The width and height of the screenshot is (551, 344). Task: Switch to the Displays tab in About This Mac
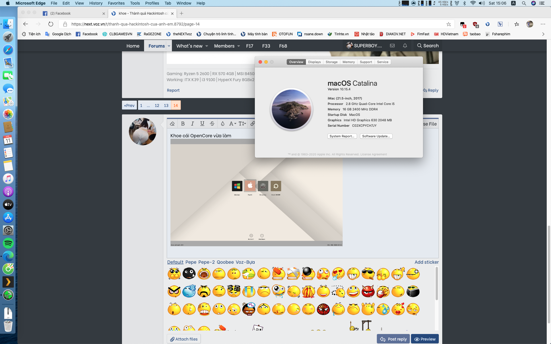click(314, 62)
